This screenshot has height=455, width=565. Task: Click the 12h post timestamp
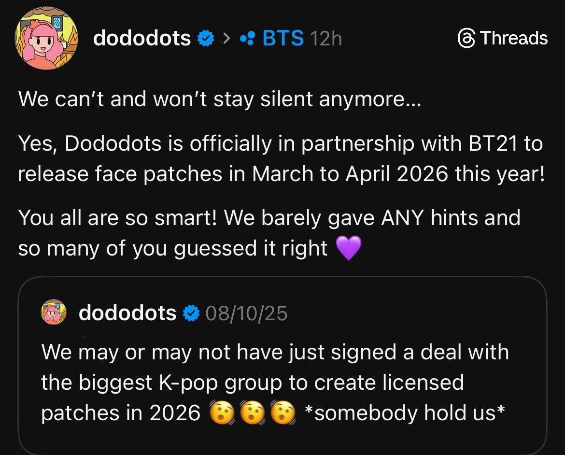(325, 39)
